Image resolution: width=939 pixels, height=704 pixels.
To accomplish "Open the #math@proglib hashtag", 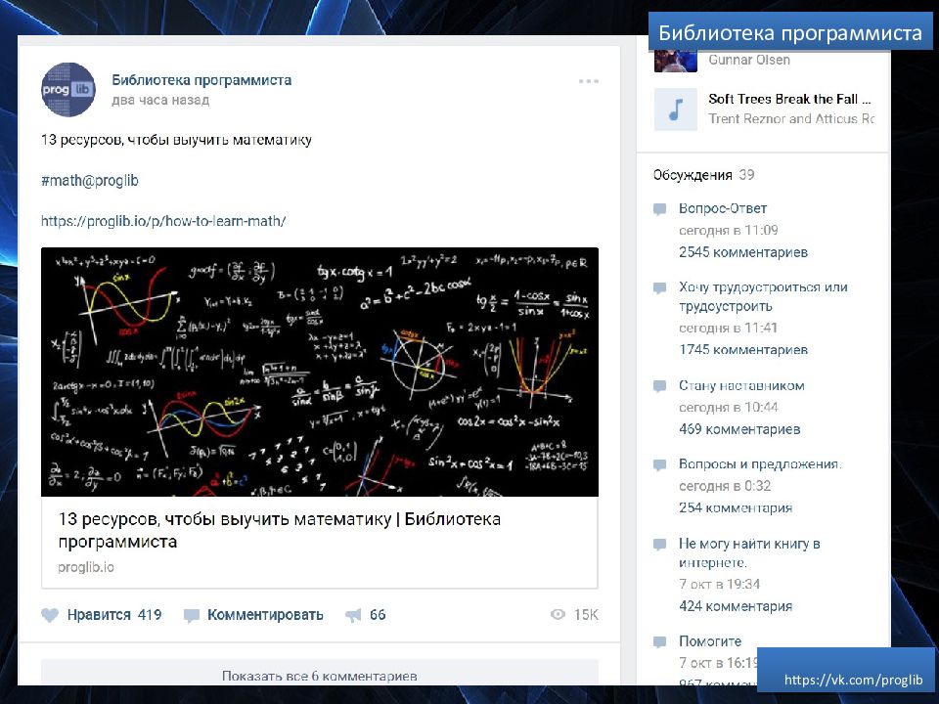I will pos(90,180).
